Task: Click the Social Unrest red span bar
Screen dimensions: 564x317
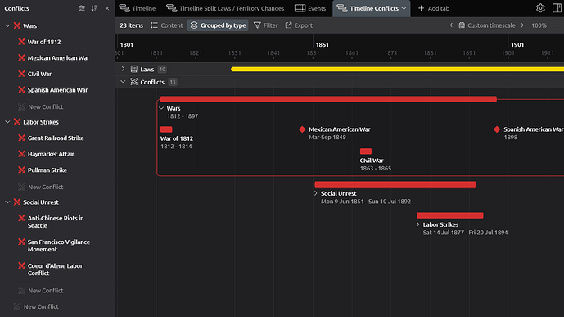Action: click(395, 184)
